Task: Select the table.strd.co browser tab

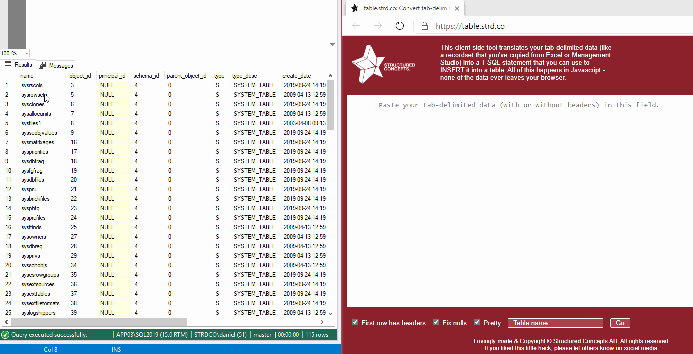Action: [x=404, y=8]
